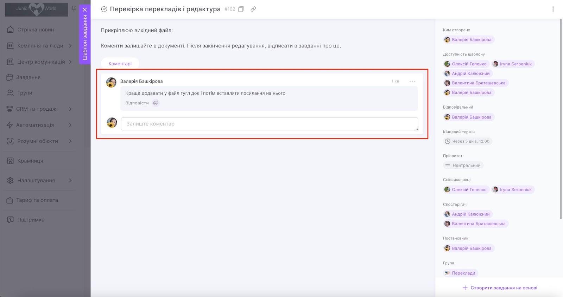Go to Завдання in sidebar
The height and width of the screenshot is (297, 563).
pos(28,77)
